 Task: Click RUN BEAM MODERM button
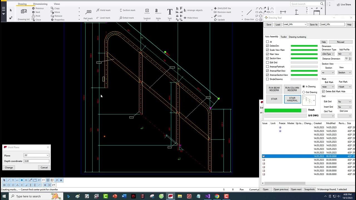coord(274,89)
